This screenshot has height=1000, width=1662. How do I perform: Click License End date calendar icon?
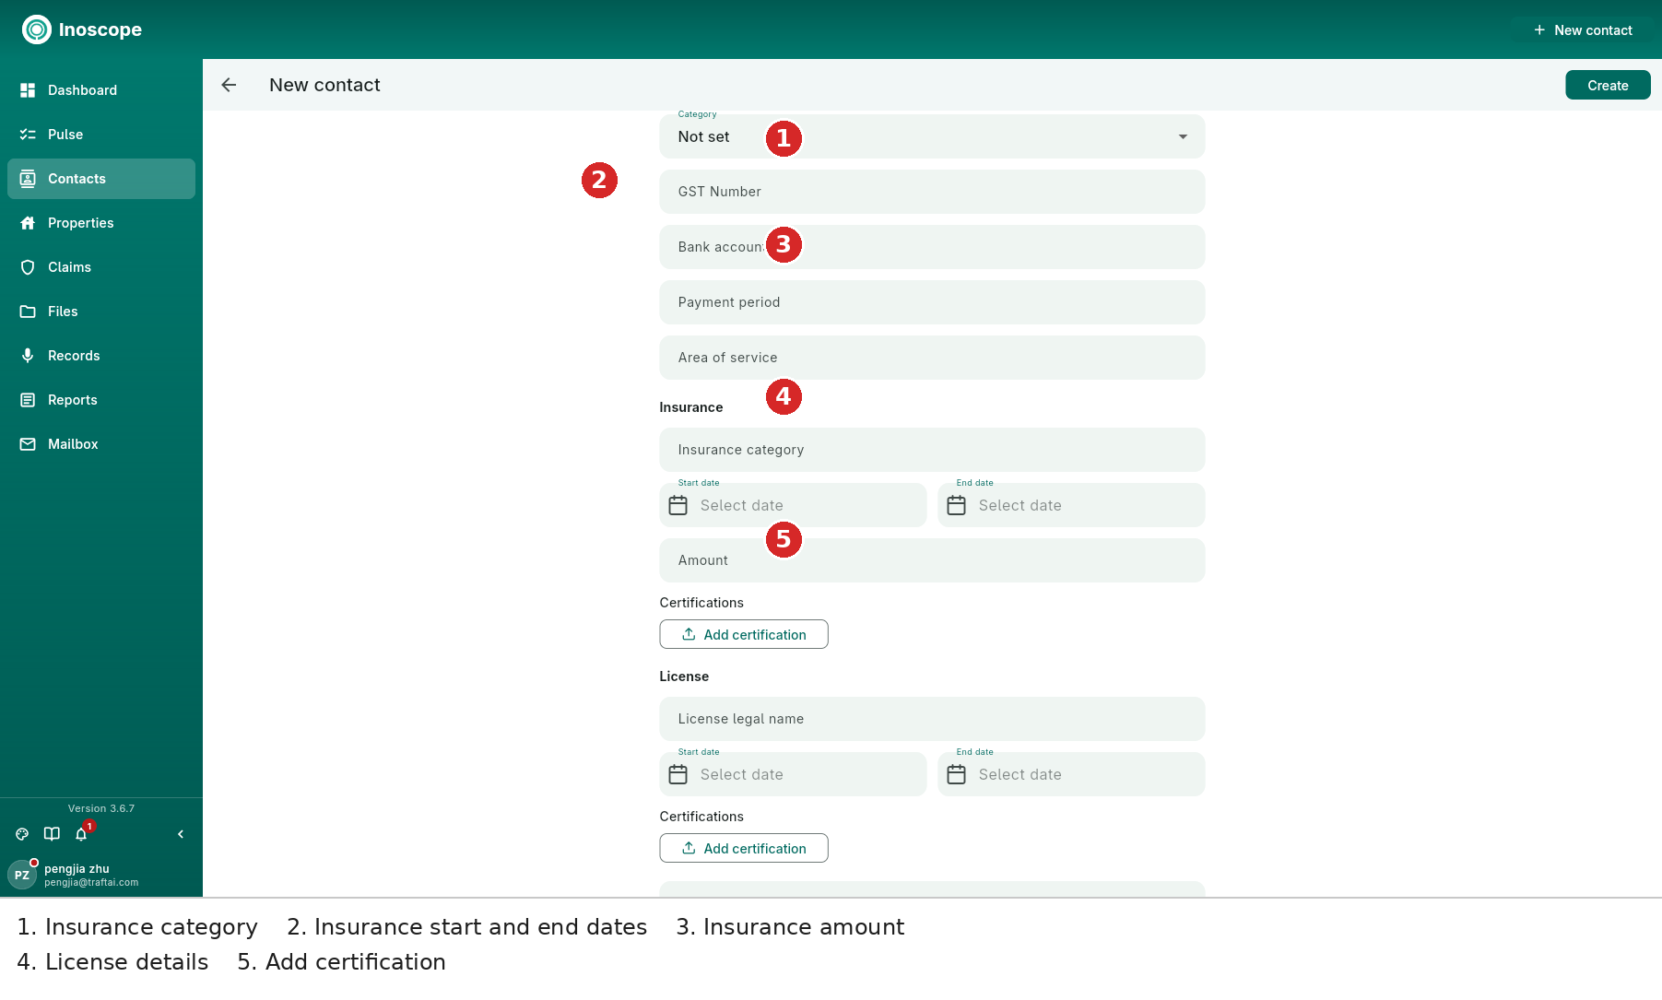(957, 774)
